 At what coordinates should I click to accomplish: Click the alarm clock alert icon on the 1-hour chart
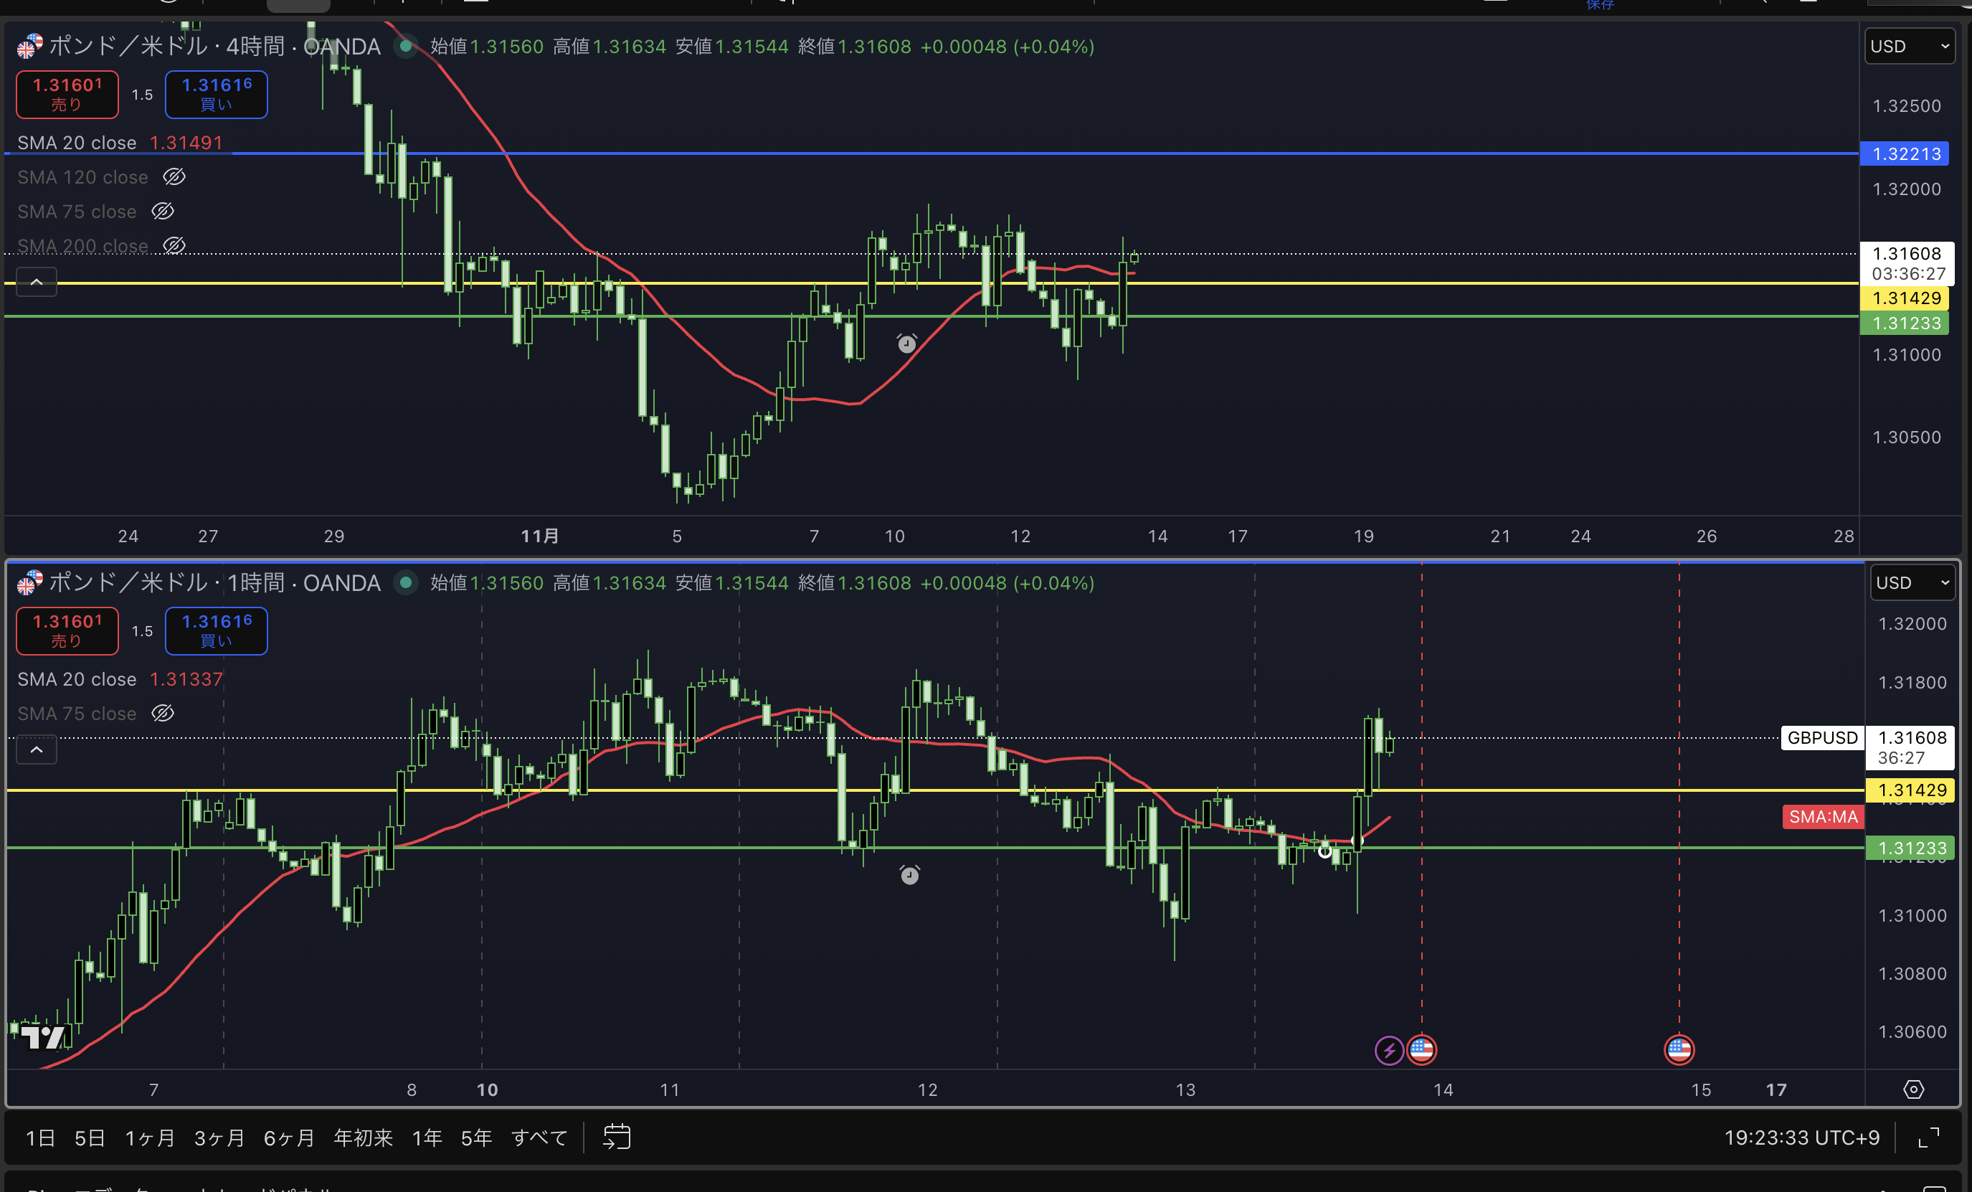909,874
